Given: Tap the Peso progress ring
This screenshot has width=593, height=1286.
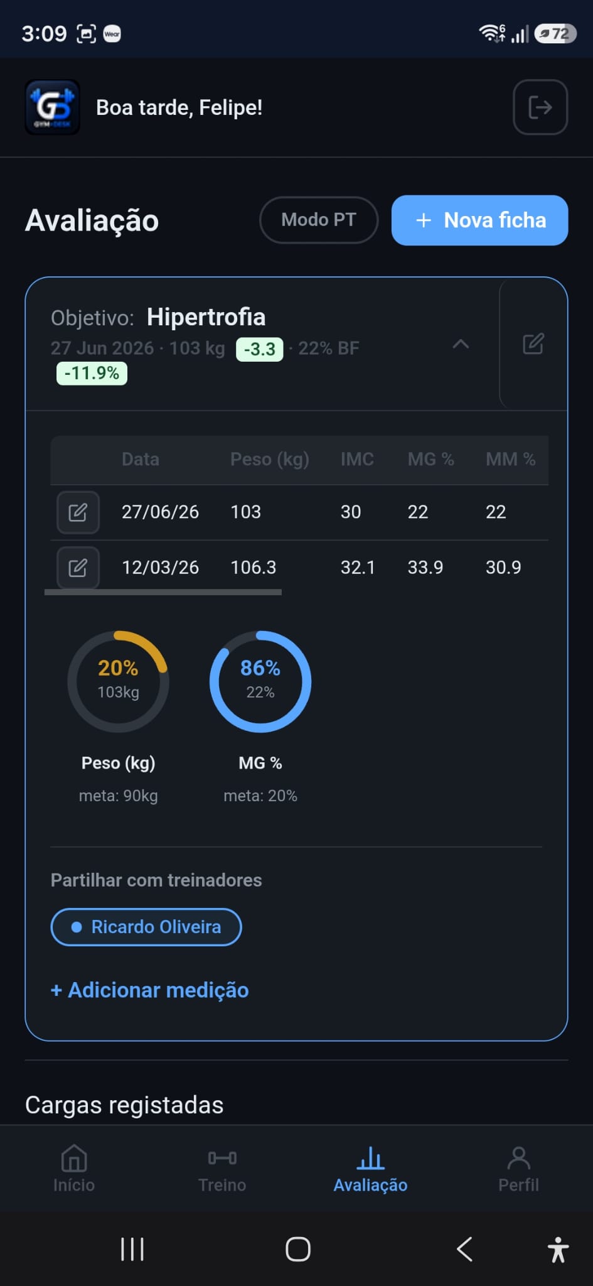Looking at the screenshot, I should 118,681.
